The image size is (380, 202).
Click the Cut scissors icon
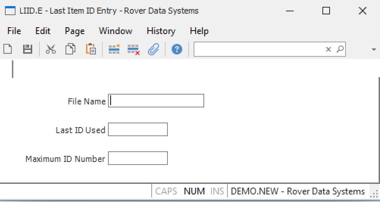pos(51,49)
